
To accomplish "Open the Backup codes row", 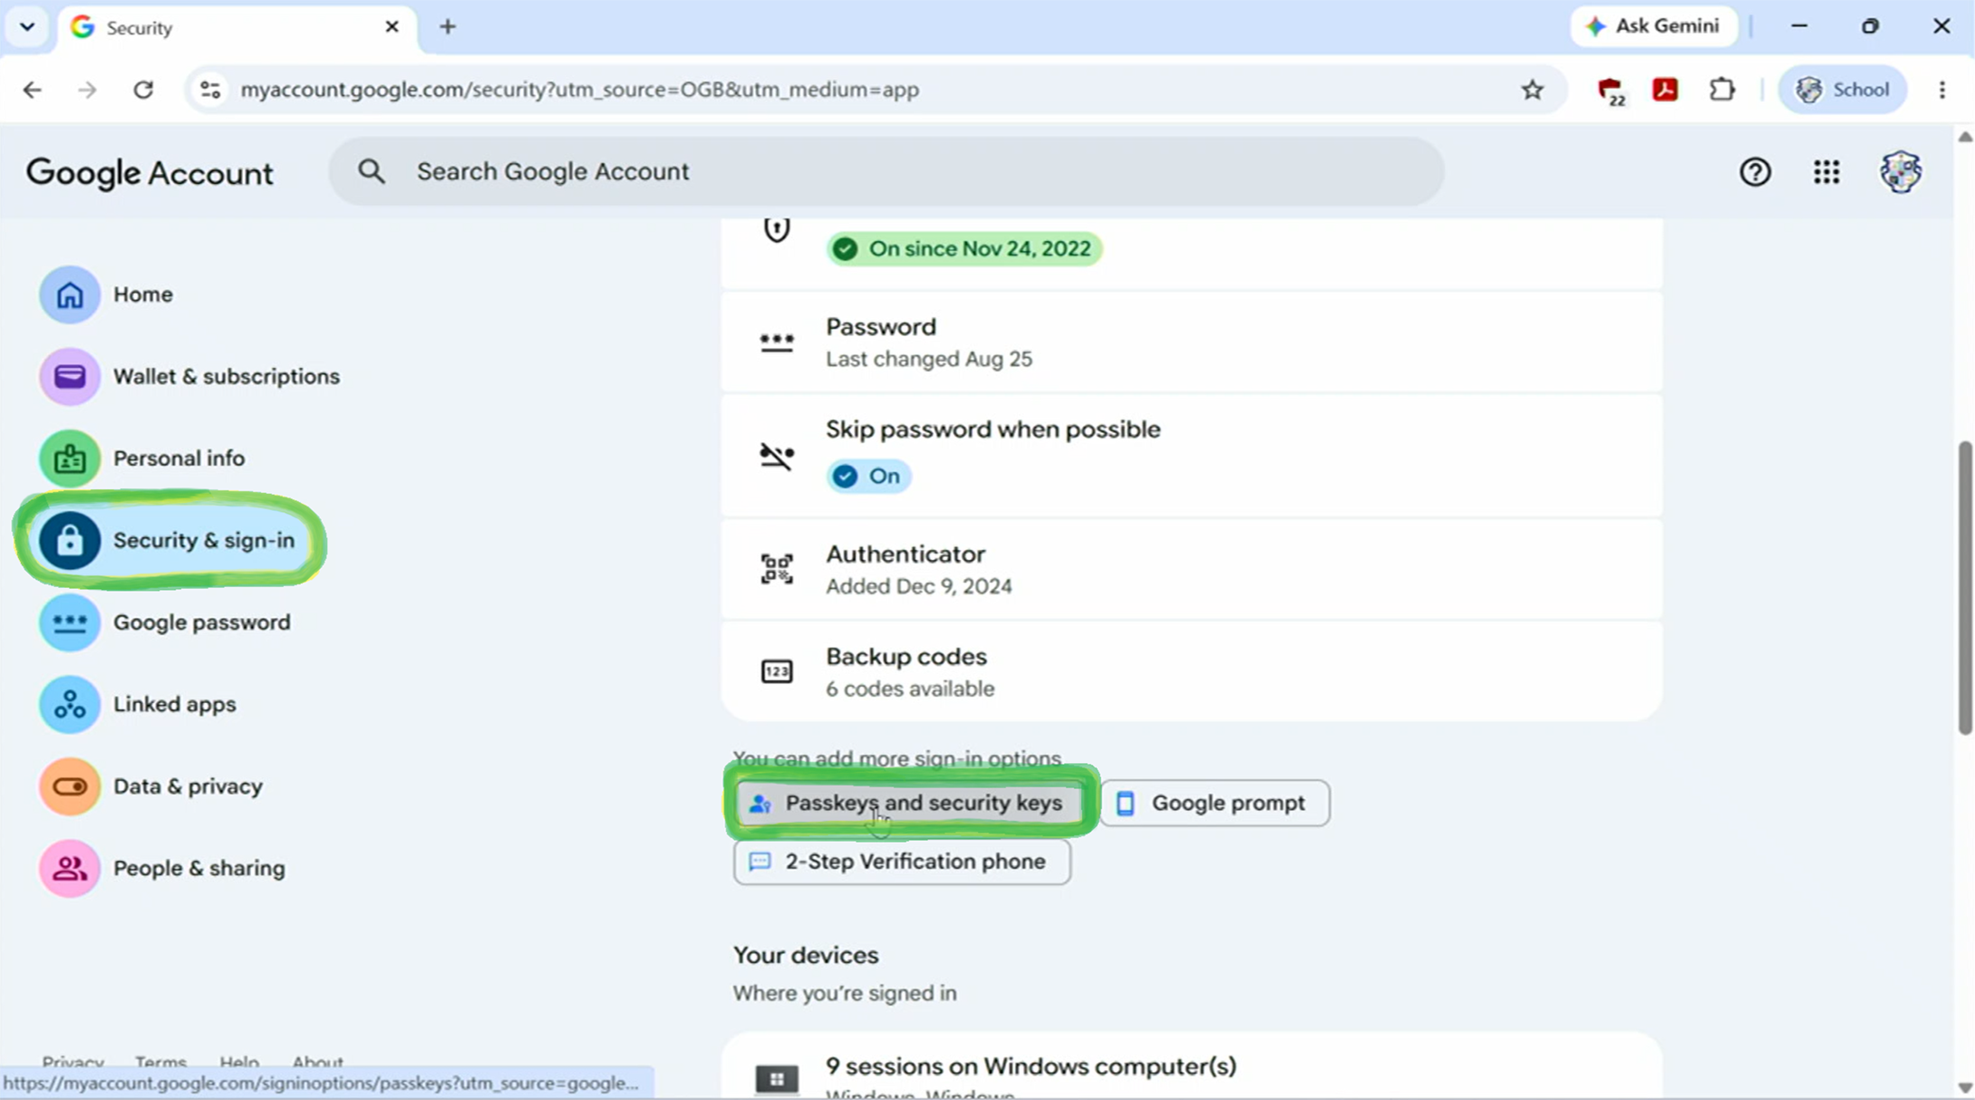I will click(1192, 671).
